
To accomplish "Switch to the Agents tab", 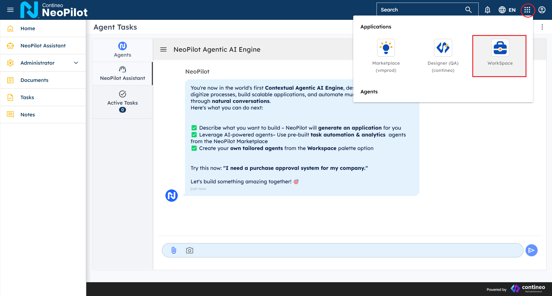I will click(x=123, y=50).
